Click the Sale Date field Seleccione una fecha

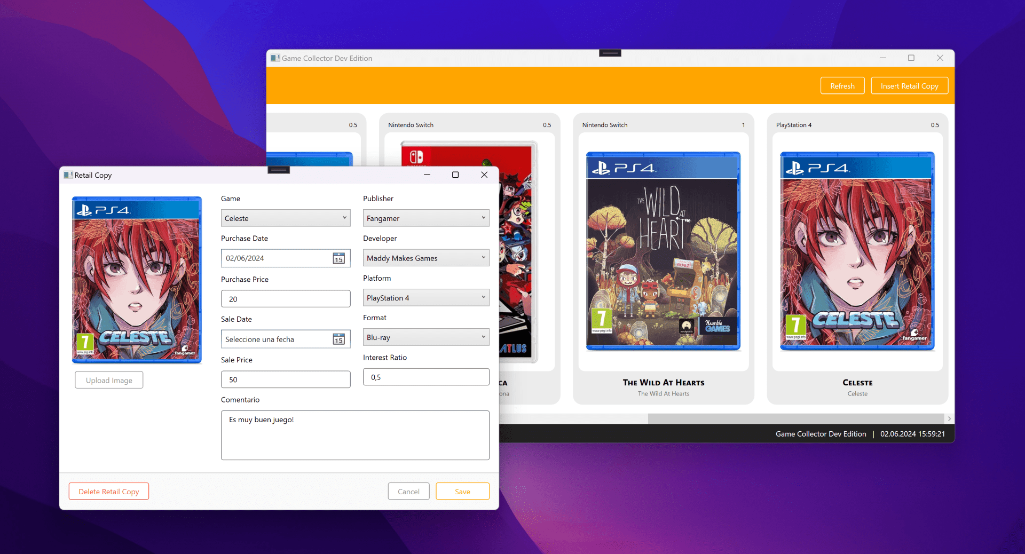[286, 339]
